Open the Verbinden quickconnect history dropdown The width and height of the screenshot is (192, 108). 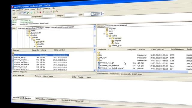point(103,14)
